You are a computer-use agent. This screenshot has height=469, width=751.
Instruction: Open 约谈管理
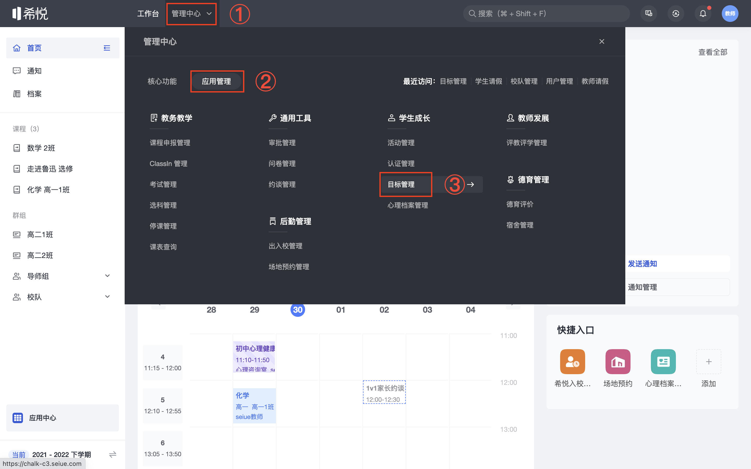tap(282, 184)
